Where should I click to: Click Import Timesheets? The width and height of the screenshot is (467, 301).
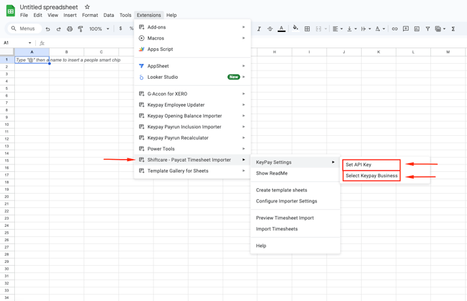(x=295, y=229)
